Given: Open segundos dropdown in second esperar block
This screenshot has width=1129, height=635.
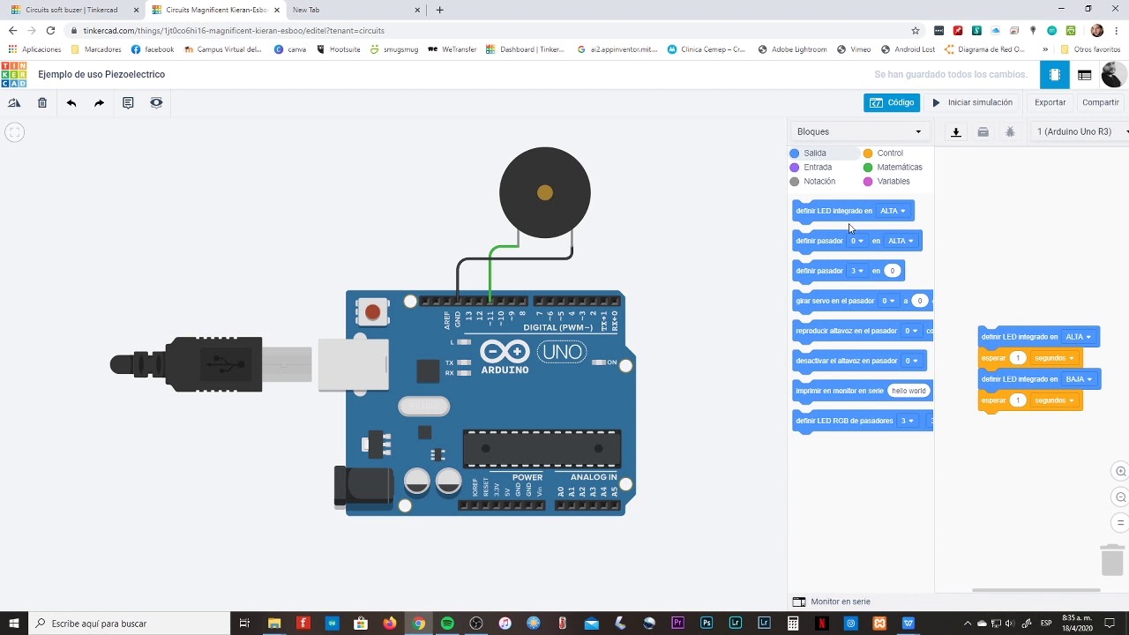Looking at the screenshot, I should coord(1054,400).
